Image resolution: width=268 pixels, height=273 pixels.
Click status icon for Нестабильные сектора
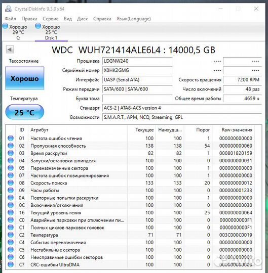(11, 250)
